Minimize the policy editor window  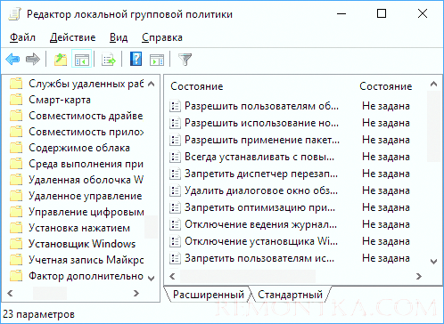(341, 13)
